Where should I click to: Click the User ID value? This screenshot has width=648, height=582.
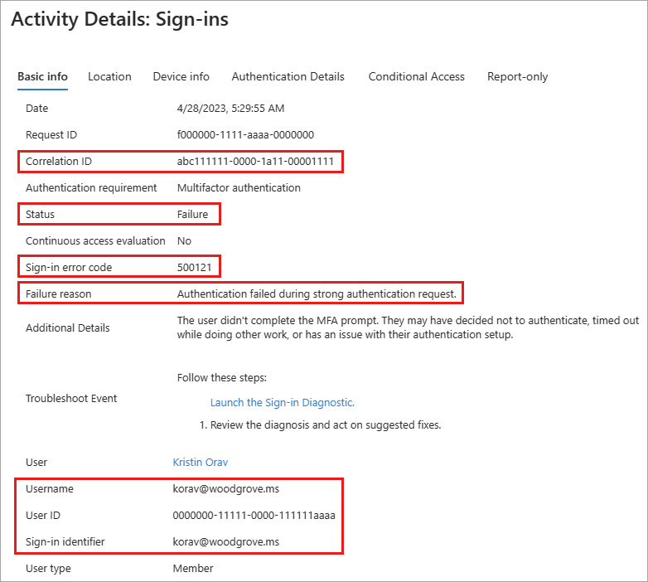pos(254,515)
